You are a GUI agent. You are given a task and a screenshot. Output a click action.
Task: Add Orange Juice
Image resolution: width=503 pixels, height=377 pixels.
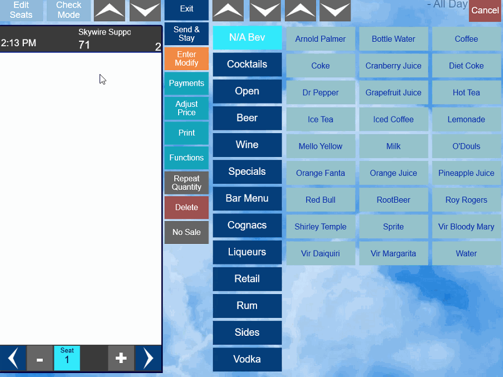point(393,173)
